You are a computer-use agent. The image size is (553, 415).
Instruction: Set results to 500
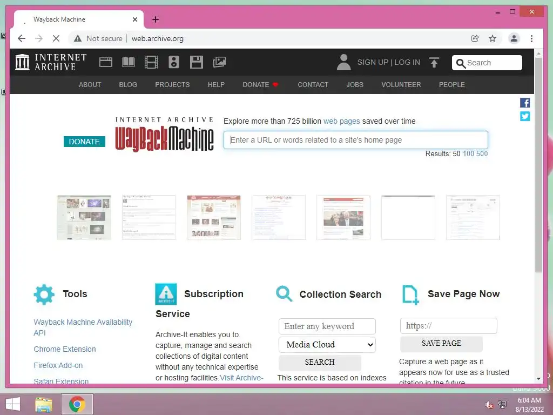482,154
